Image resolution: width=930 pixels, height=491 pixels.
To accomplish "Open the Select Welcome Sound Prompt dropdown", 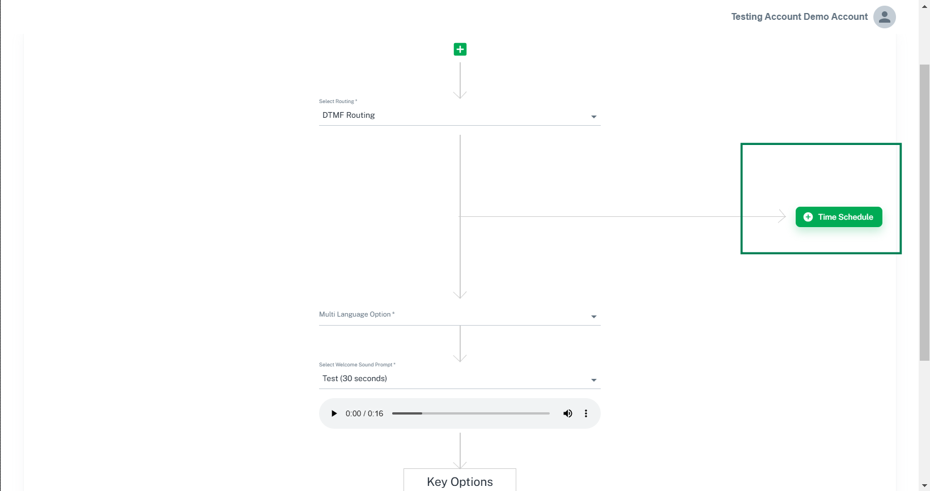I will (460, 379).
